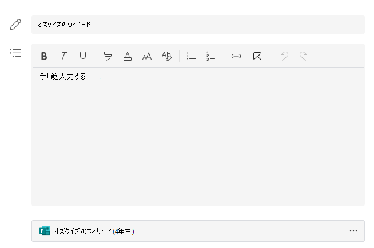This screenshot has height=248, width=374.
Task: Open attached quiz オズクイズのウィザード(4年生)
Action: click(198, 231)
